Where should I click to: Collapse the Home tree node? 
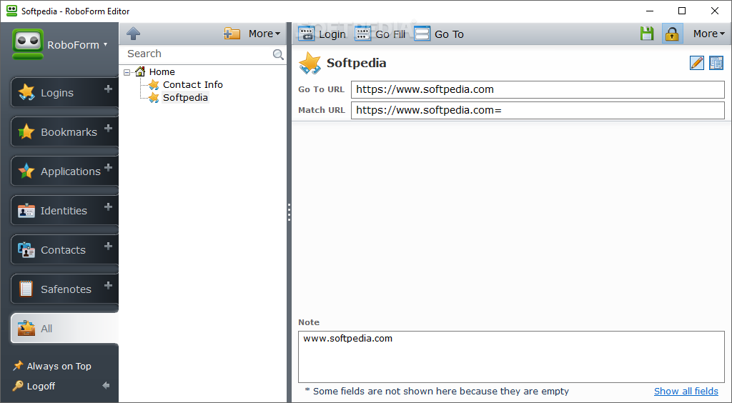[x=127, y=72]
